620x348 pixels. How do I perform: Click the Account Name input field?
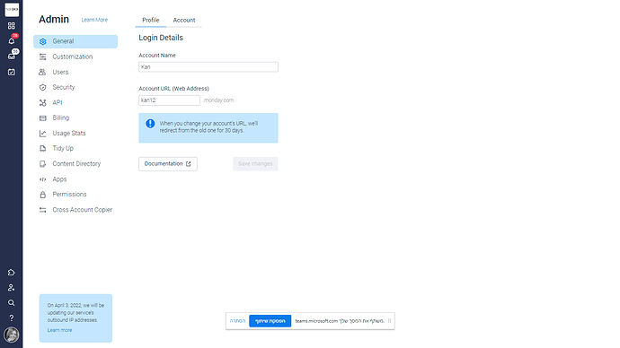coord(208,67)
